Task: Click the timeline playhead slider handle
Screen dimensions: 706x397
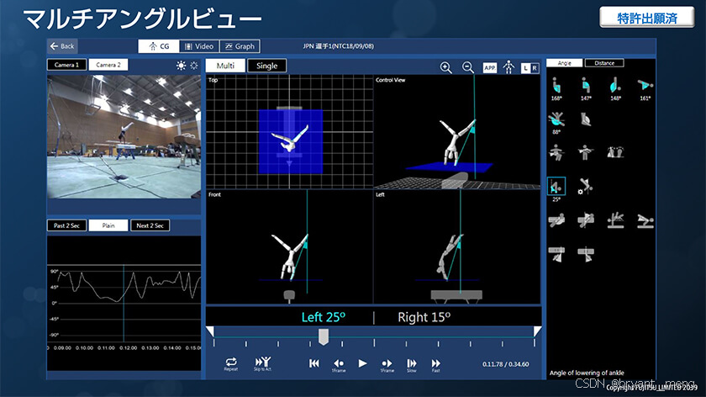Action: [324, 336]
